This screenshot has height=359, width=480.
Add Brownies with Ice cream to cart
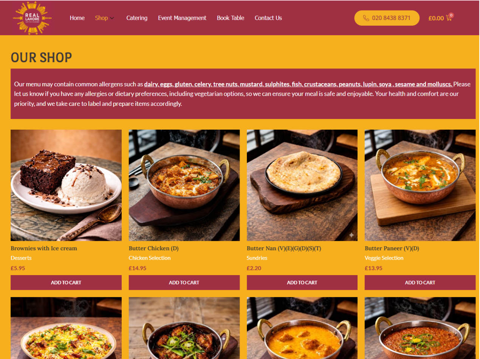coord(66,282)
